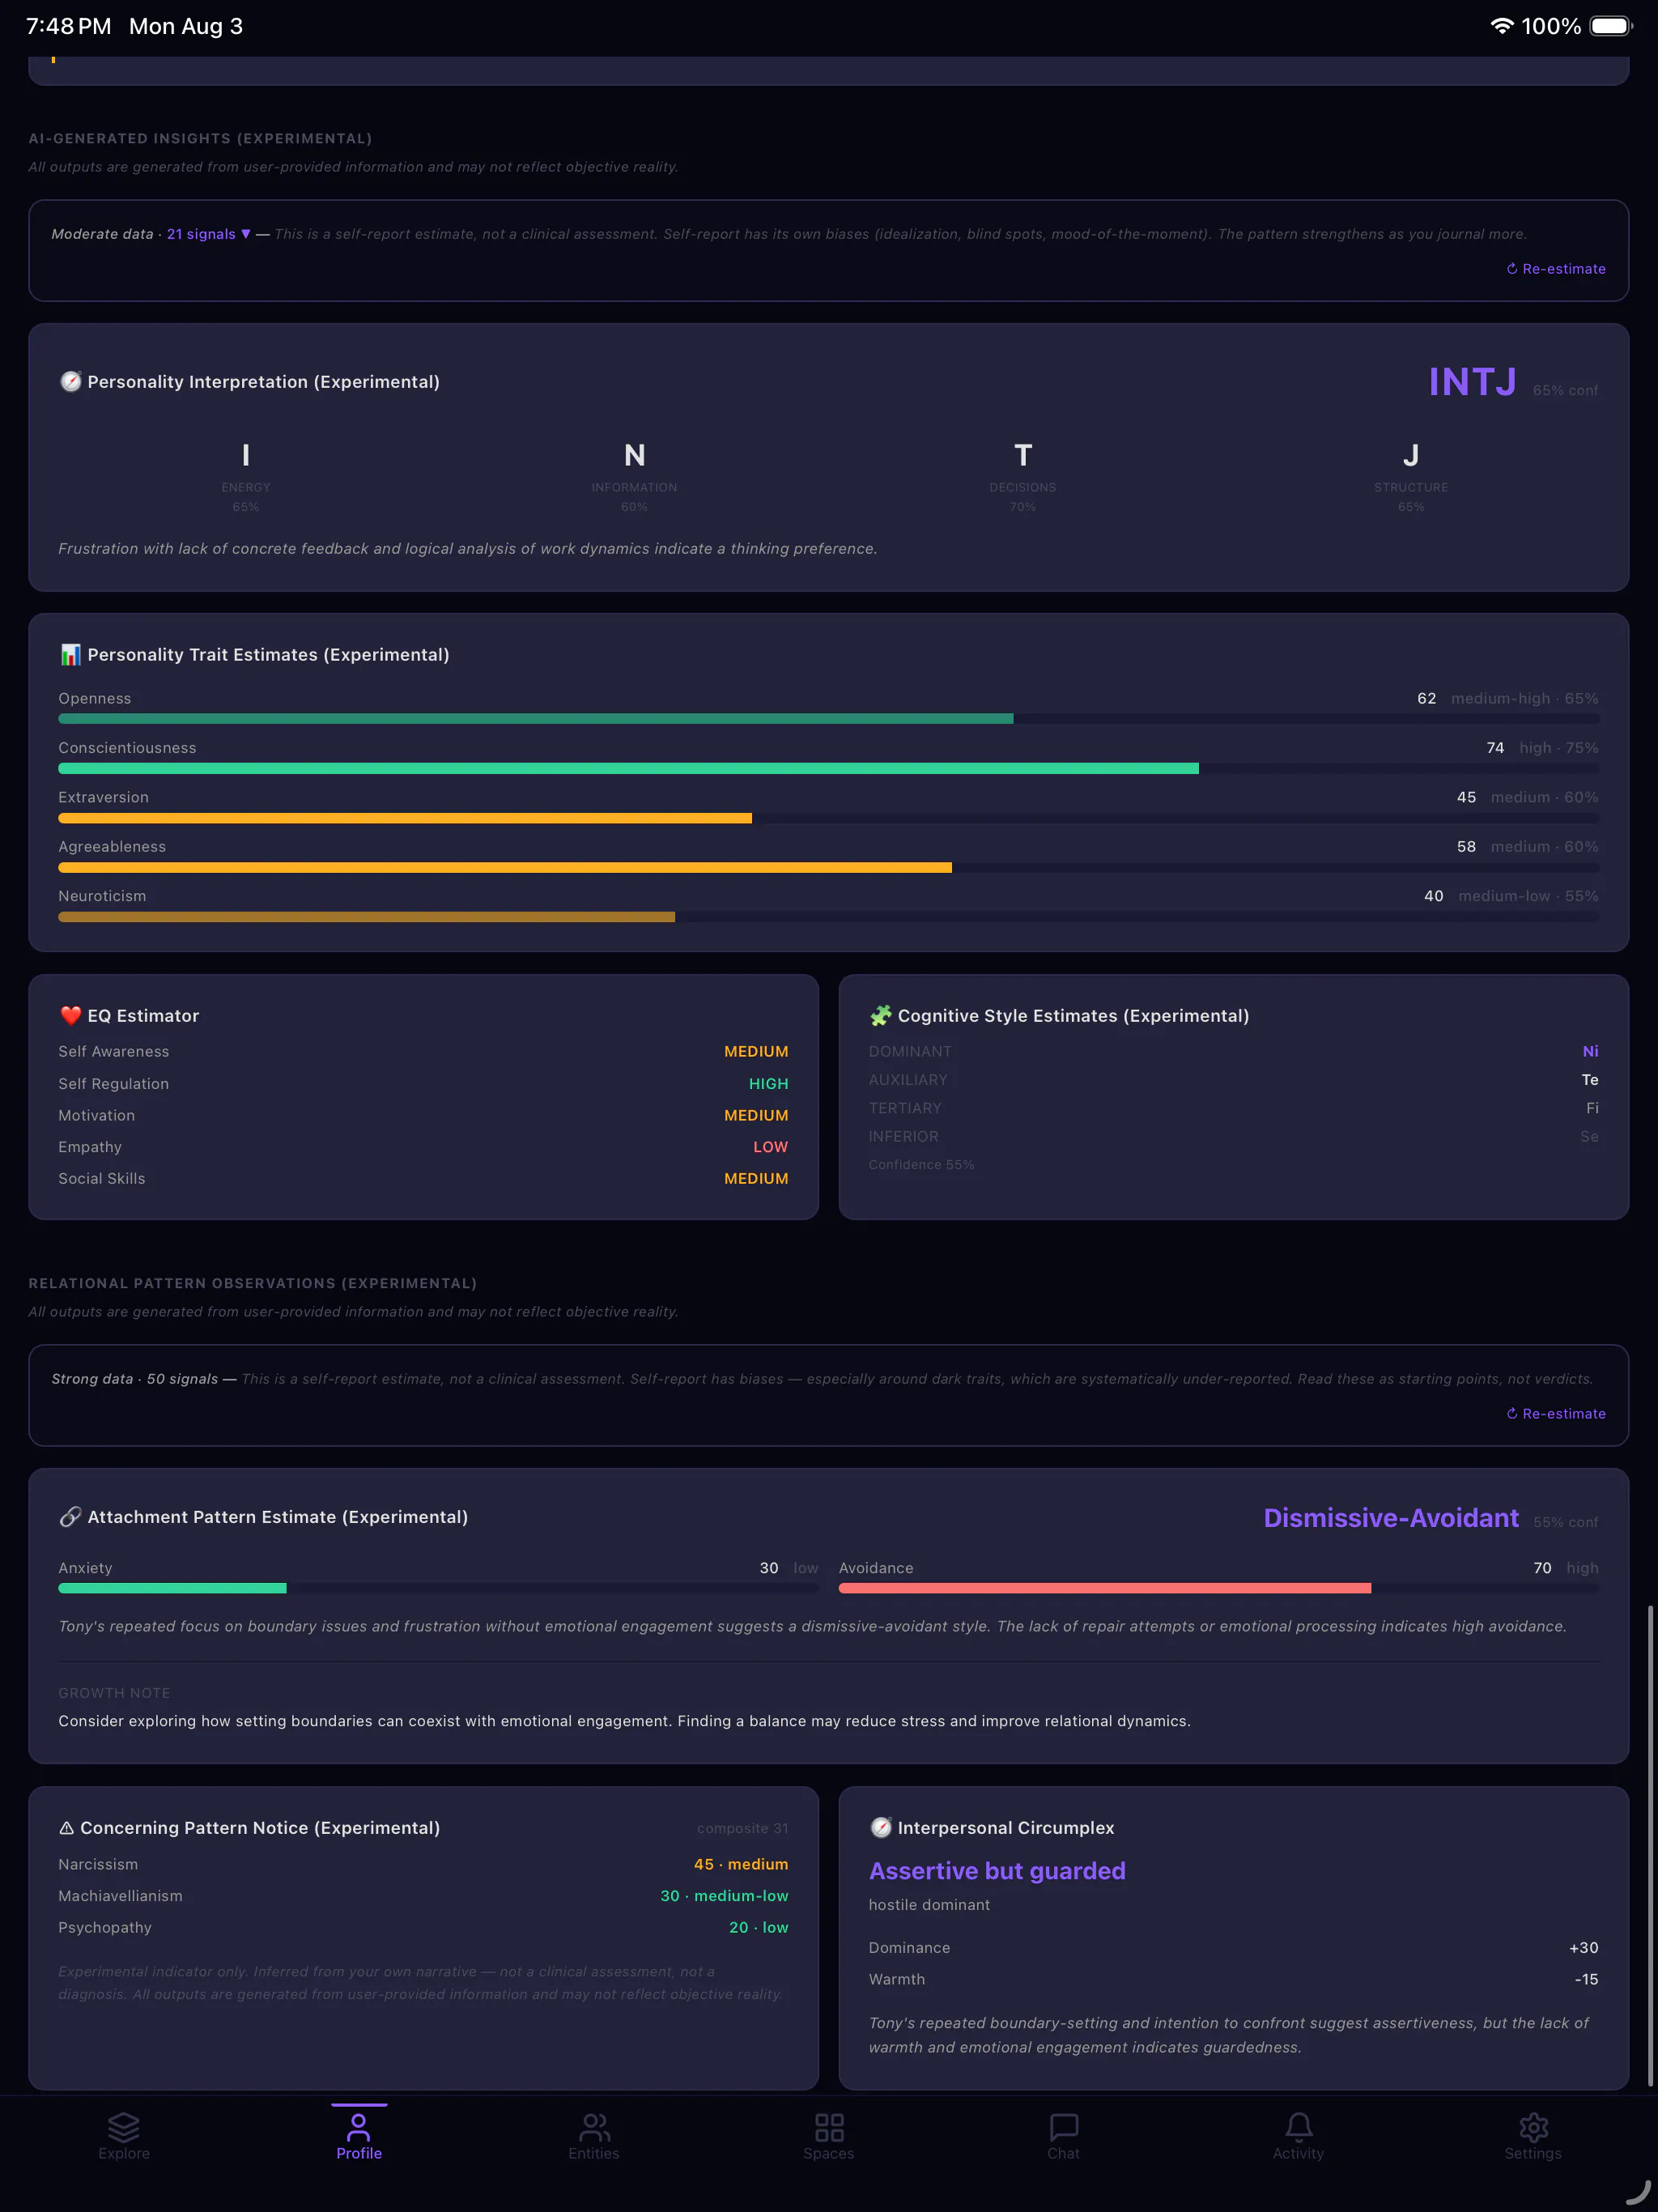Image resolution: width=1658 pixels, height=2212 pixels.
Task: Tap the Narcissism 45 · medium score
Action: pos(741,1864)
